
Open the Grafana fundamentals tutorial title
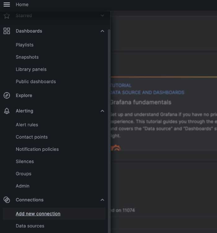point(141,102)
